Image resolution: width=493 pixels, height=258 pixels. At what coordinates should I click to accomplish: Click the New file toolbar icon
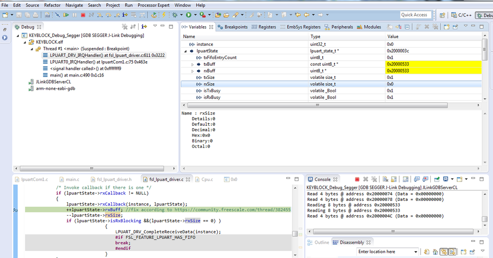(x=5, y=15)
